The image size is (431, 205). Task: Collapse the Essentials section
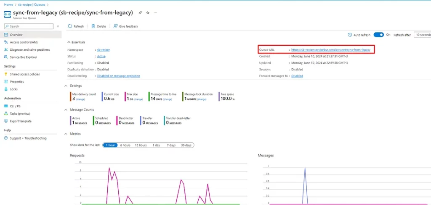(x=69, y=42)
